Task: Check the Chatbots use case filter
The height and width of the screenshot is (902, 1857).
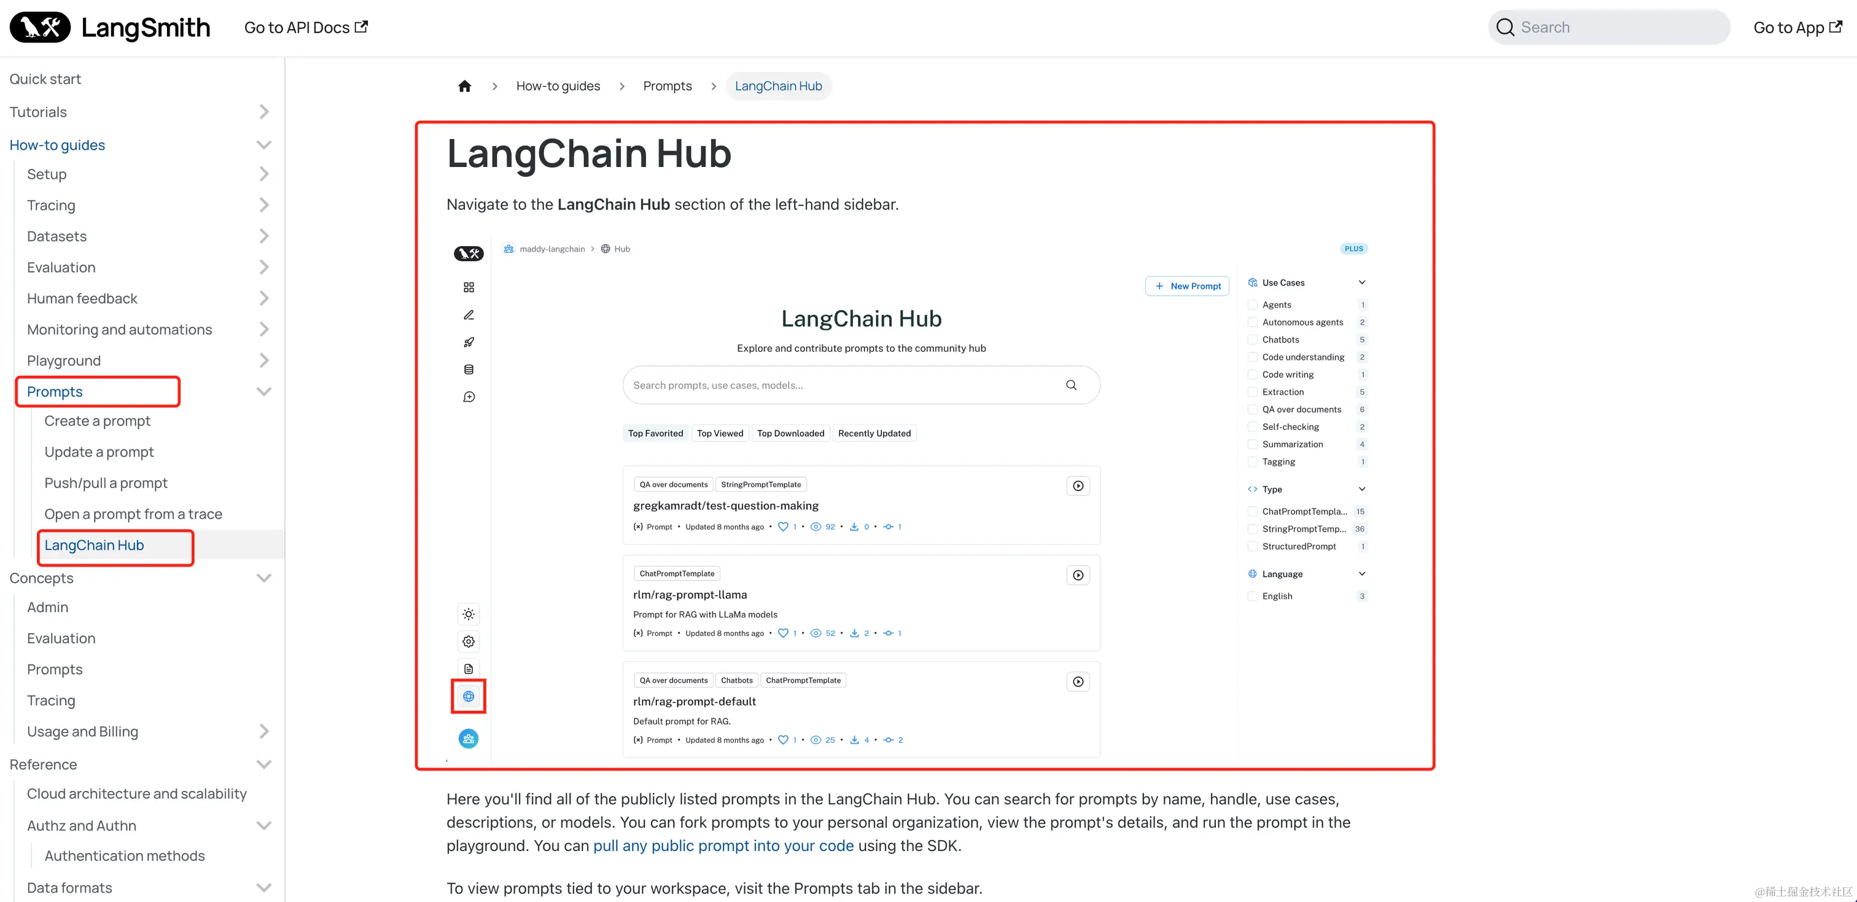Action: pyautogui.click(x=1253, y=339)
